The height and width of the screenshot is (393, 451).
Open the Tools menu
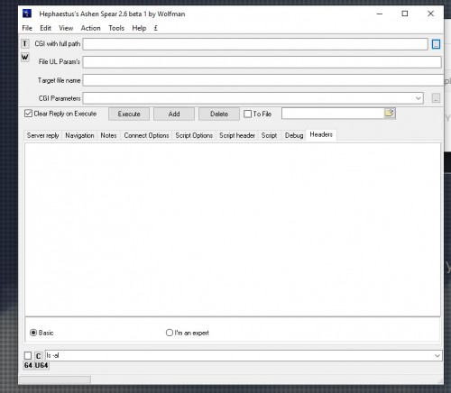(x=116, y=28)
